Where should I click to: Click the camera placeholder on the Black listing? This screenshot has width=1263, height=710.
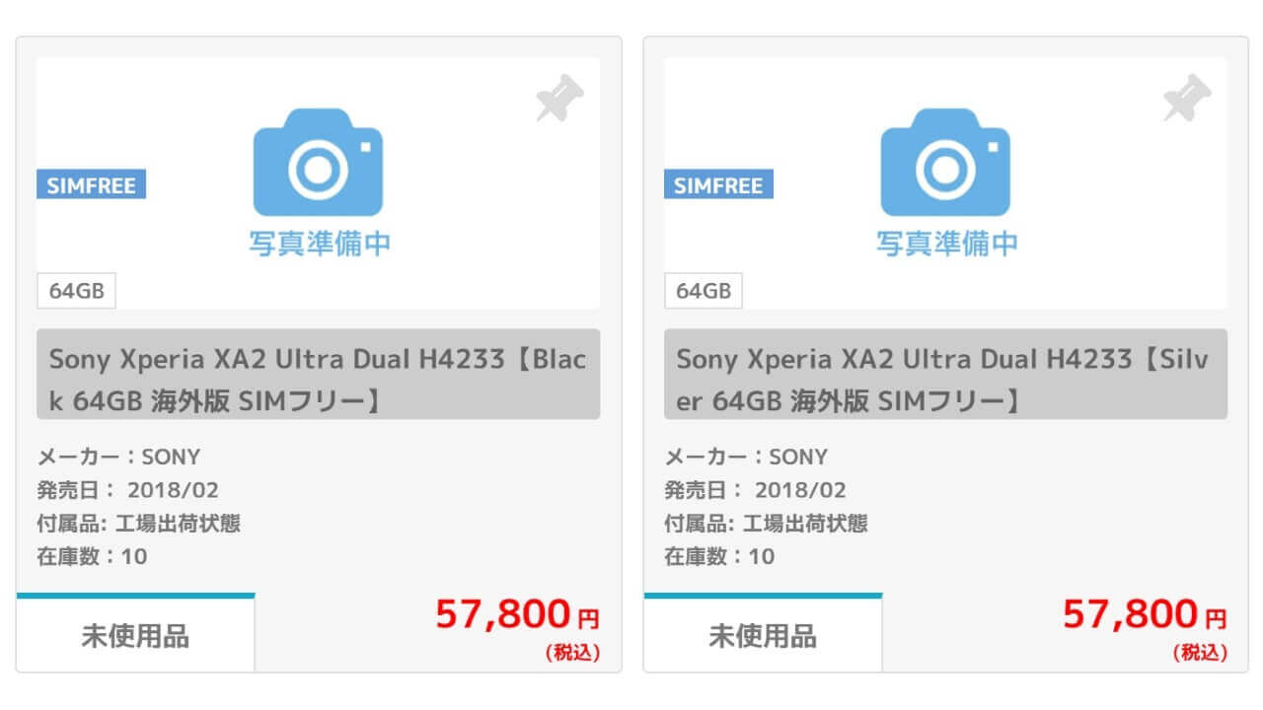(x=318, y=162)
